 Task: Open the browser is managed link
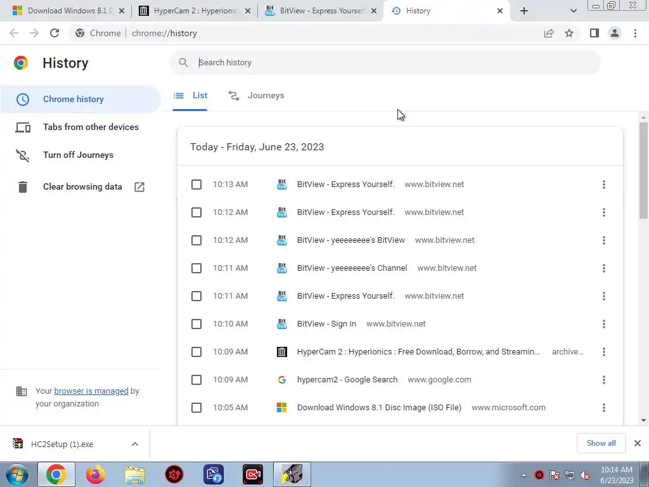(91, 391)
